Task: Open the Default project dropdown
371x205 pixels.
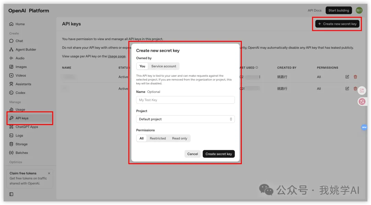Action: coord(185,119)
